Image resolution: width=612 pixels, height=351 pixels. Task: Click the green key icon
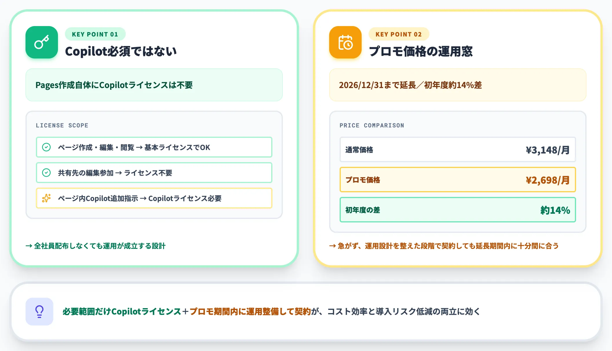pyautogui.click(x=42, y=42)
